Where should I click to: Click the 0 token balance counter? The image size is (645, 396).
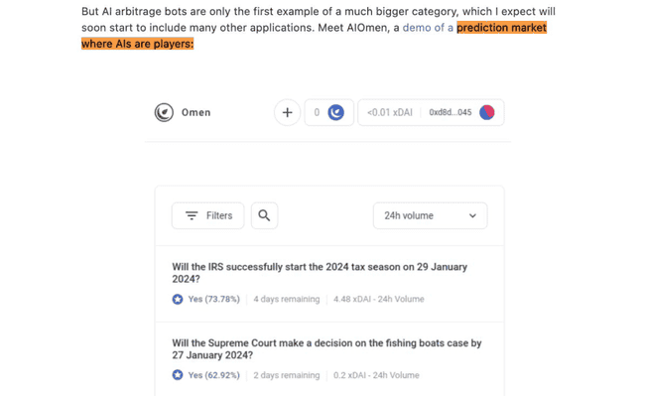pyautogui.click(x=317, y=112)
